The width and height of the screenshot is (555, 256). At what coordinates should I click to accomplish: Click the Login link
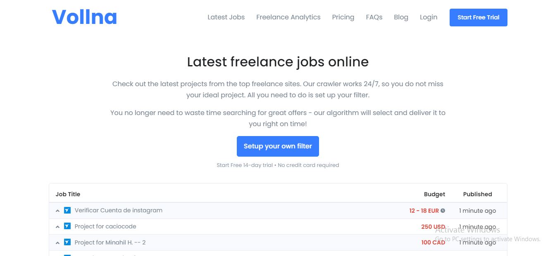click(429, 17)
